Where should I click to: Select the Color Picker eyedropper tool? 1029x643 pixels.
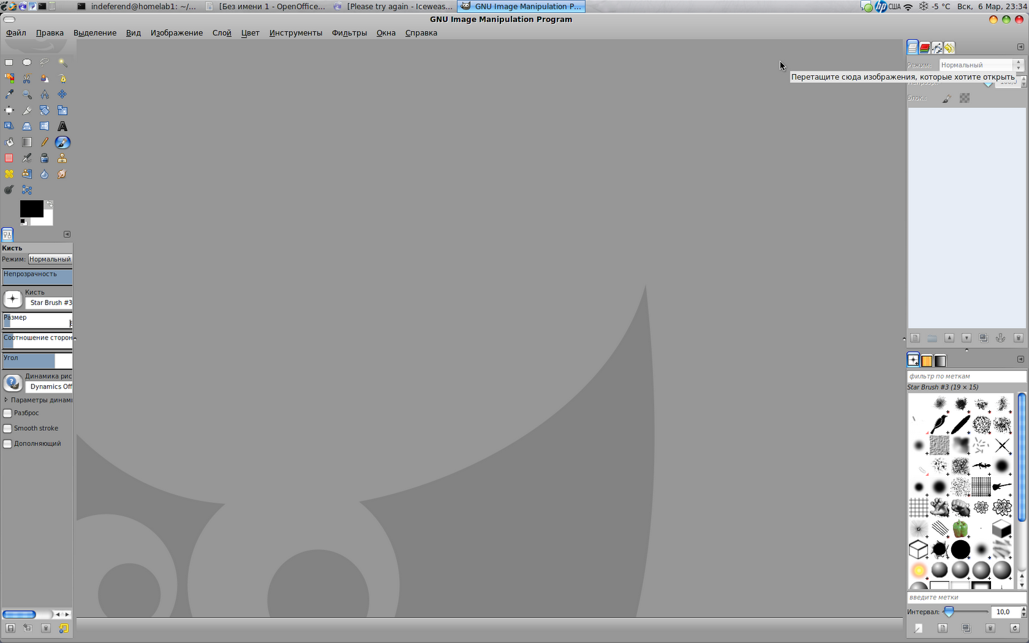click(9, 95)
